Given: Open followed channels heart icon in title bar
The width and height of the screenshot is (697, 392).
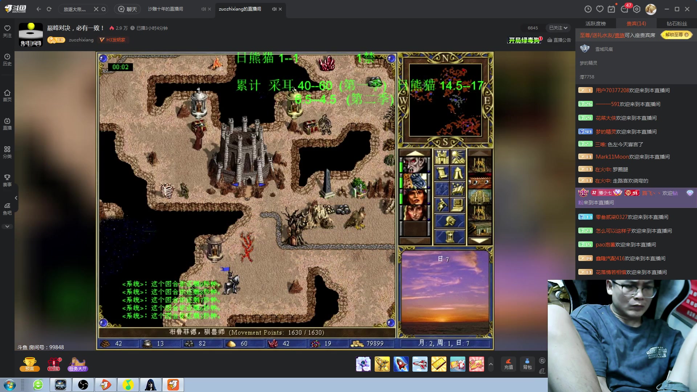Looking at the screenshot, I should 600,9.
